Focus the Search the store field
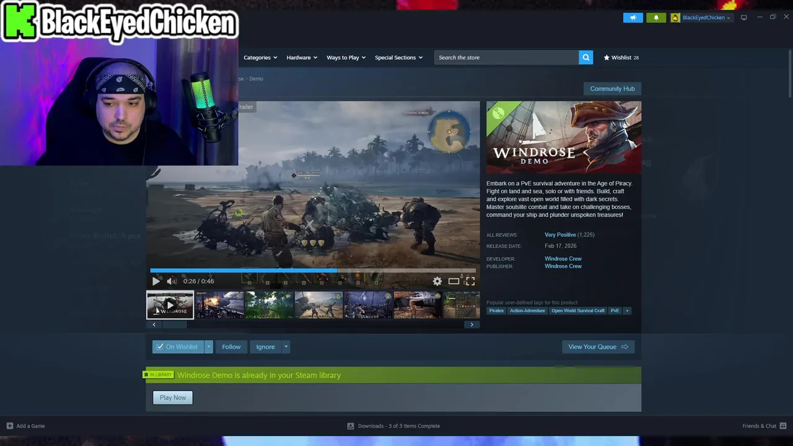 506,58
